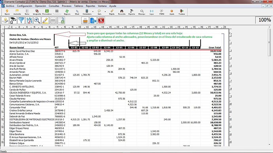Open the Reportes menu

(90, 6)
